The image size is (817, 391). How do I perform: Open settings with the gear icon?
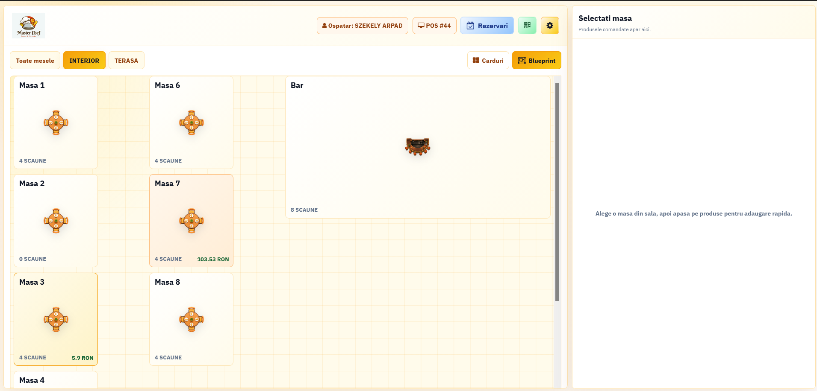click(x=550, y=26)
